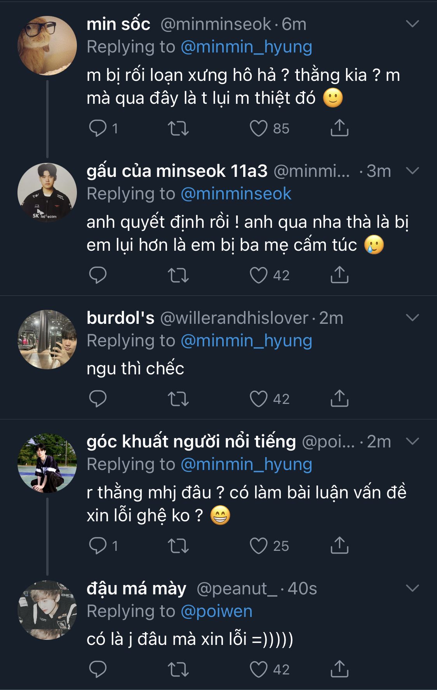The height and width of the screenshot is (690, 437).
Task: Open @poiwen mention link
Action: [x=216, y=611]
